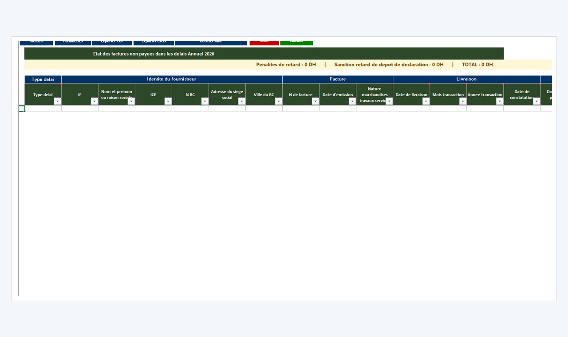Open the ICE column filter dropdown
Image resolution: width=568 pixels, height=337 pixels.
pos(168,101)
